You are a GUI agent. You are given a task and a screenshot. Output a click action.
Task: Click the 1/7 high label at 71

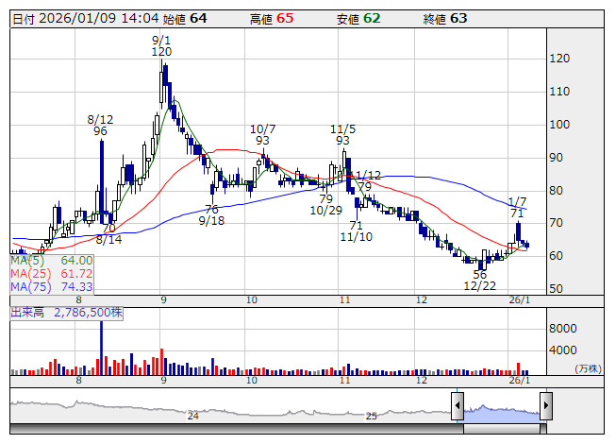[x=517, y=208]
